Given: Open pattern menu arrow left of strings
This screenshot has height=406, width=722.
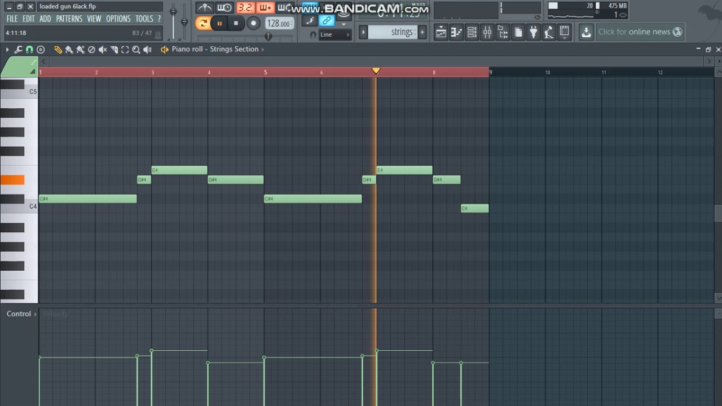Looking at the screenshot, I should [364, 32].
